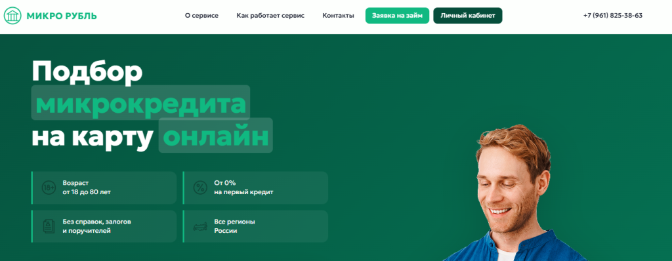This screenshot has width=672, height=261.
Task: Click the heading words на карту
Action: [92, 137]
